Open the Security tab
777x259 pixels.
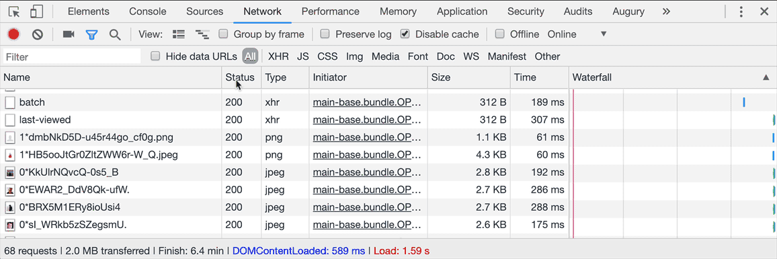click(526, 11)
